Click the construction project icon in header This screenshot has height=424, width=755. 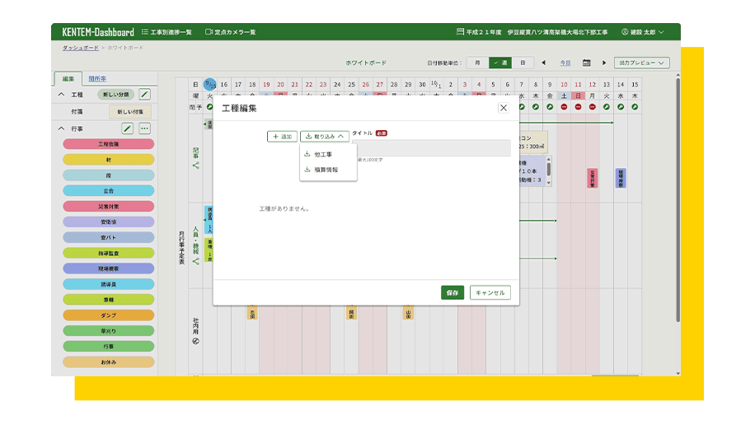pos(460,32)
